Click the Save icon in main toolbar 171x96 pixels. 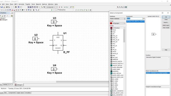[4, 7]
